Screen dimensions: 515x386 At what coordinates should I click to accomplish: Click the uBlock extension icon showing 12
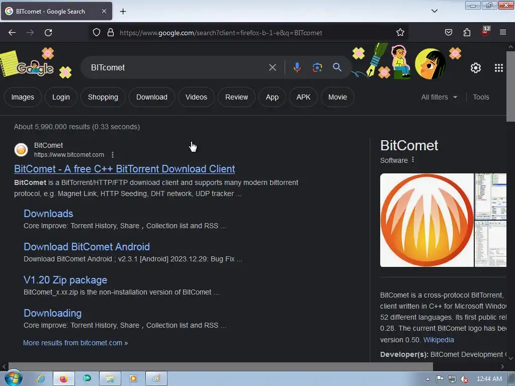[485, 32]
